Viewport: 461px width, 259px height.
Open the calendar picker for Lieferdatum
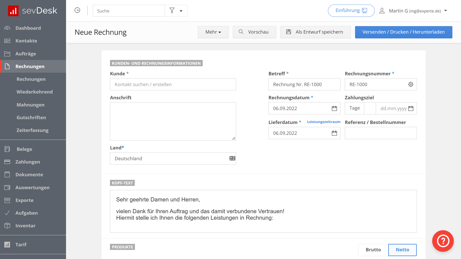click(x=334, y=133)
